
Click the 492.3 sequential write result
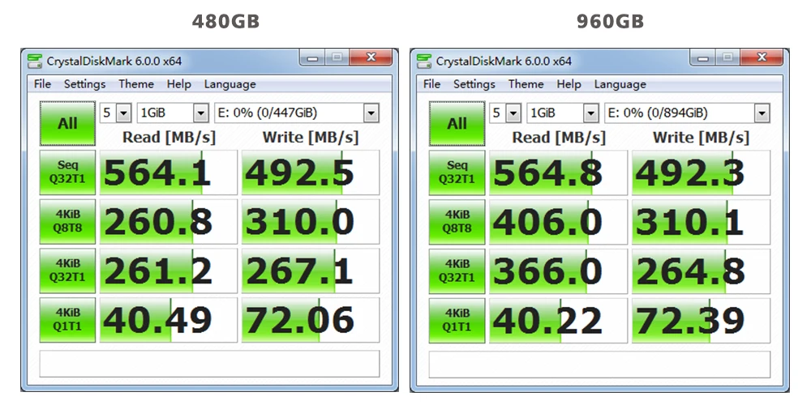(701, 173)
